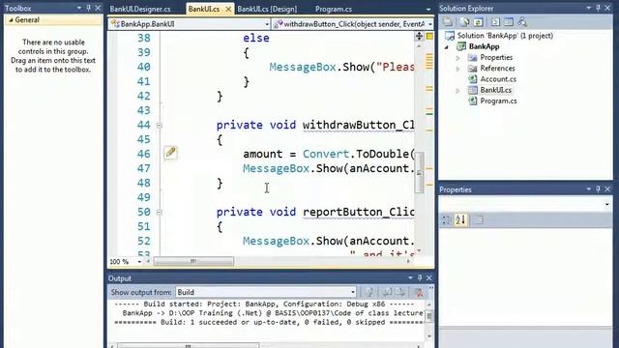The image size is (619, 348).
Task: Open the 100 % zoom level dropdown
Action: pos(139,262)
